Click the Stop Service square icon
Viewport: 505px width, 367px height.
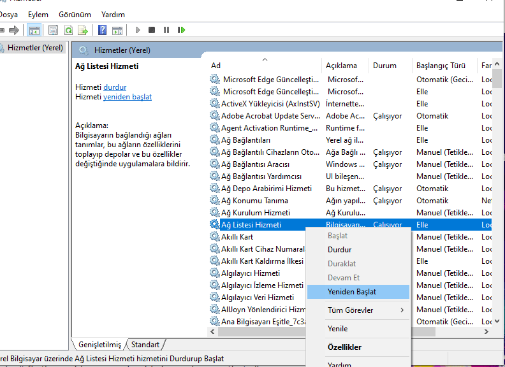tap(152, 30)
